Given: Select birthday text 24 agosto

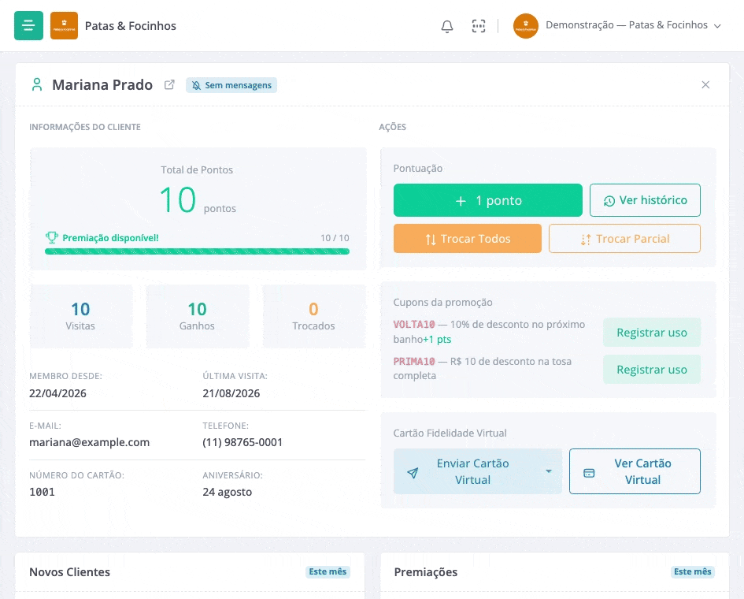Looking at the screenshot, I should 228,492.
